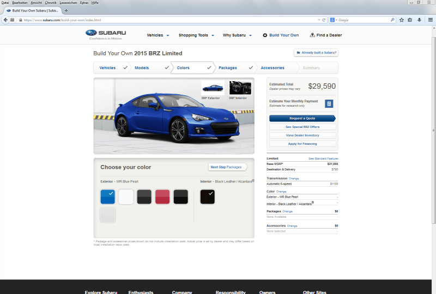
Task: Open the Hilfe menu
Action: pyautogui.click(x=95, y=3)
